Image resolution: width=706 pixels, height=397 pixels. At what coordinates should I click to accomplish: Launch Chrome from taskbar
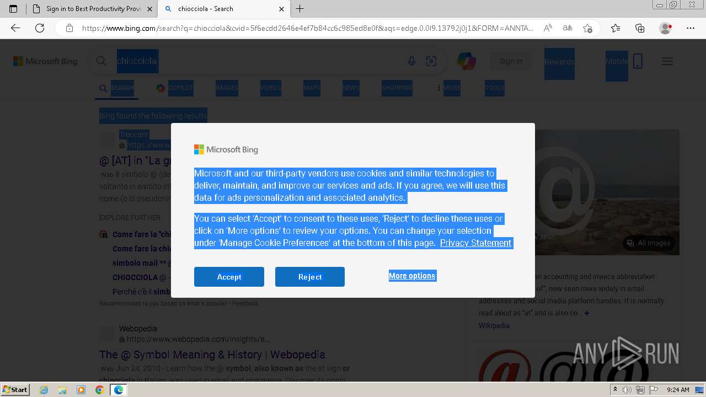coord(99,390)
